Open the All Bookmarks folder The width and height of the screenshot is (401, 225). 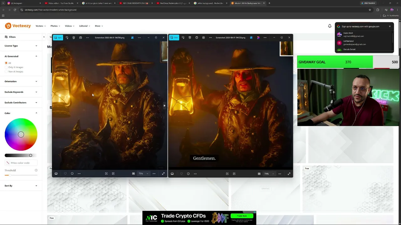pyautogui.click(x=390, y=16)
